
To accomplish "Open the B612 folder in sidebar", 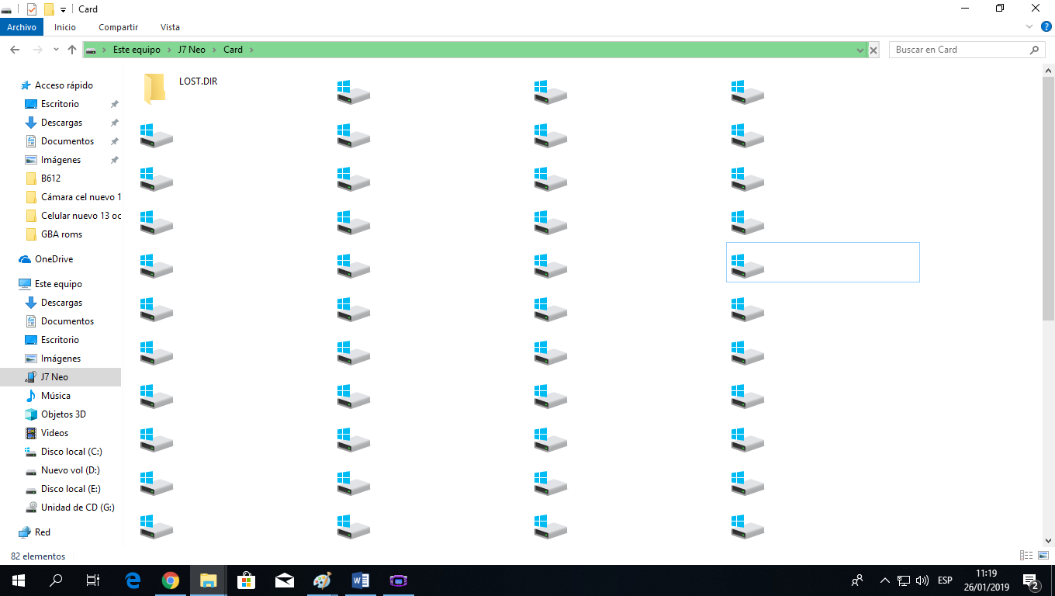I will click(50, 178).
